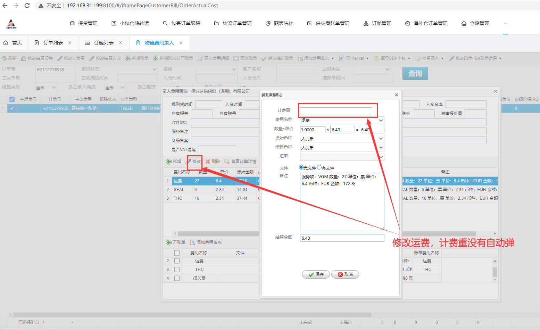Image resolution: width=540 pixels, height=330 pixels.
Task: Select the 有文件 radio button
Action: pyautogui.click(x=319, y=167)
